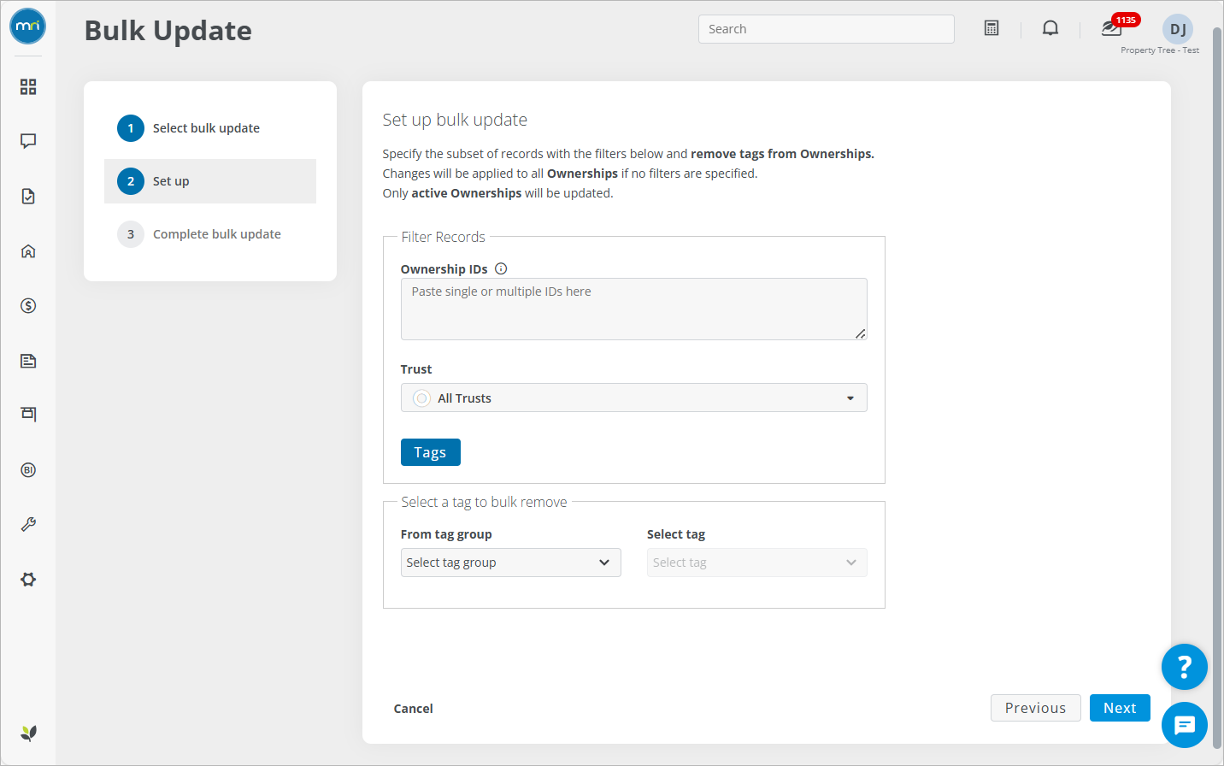1224x766 pixels.
Task: Open the dollar coin accounting sidebar icon
Action: coord(28,306)
